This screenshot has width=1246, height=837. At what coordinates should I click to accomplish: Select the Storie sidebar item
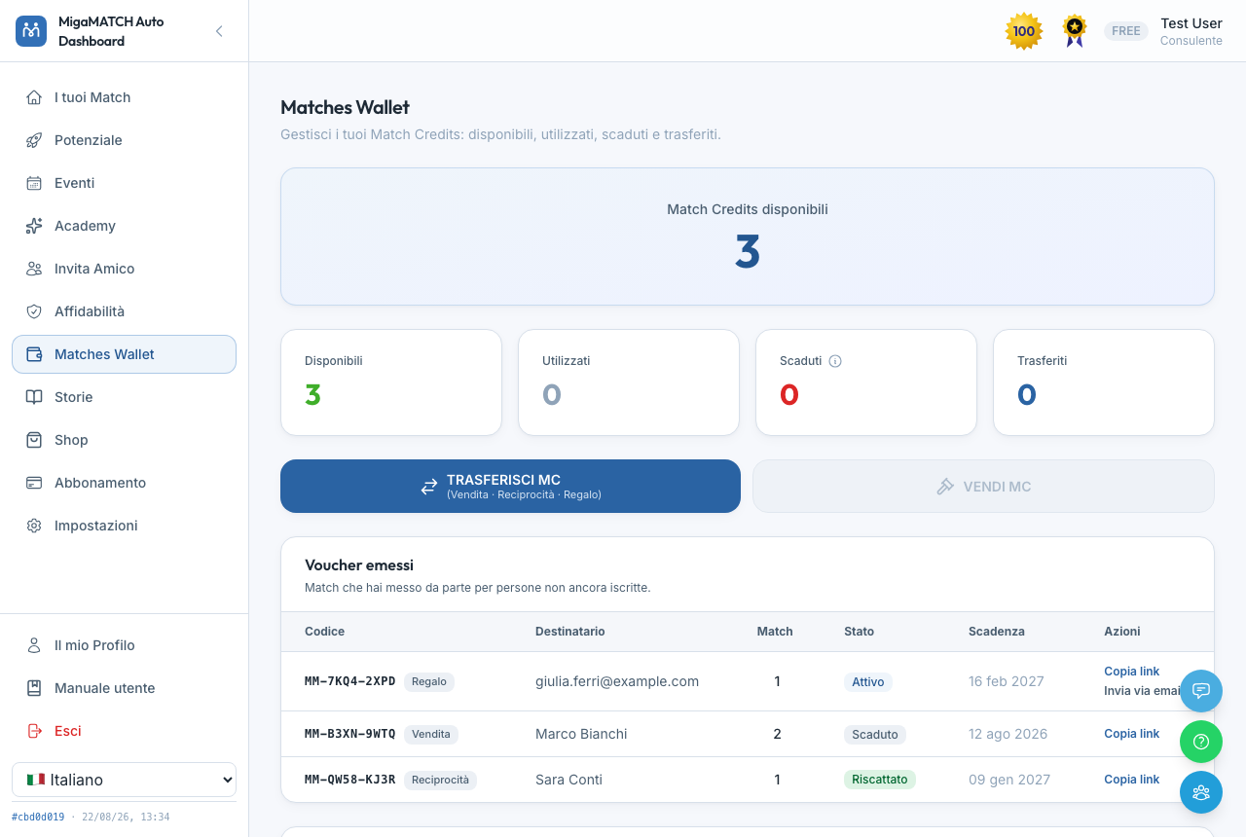124,397
